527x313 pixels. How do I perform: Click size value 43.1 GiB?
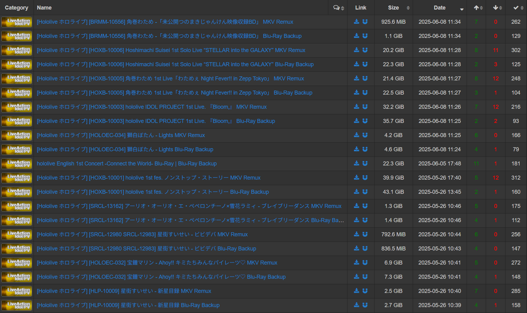(x=393, y=192)
